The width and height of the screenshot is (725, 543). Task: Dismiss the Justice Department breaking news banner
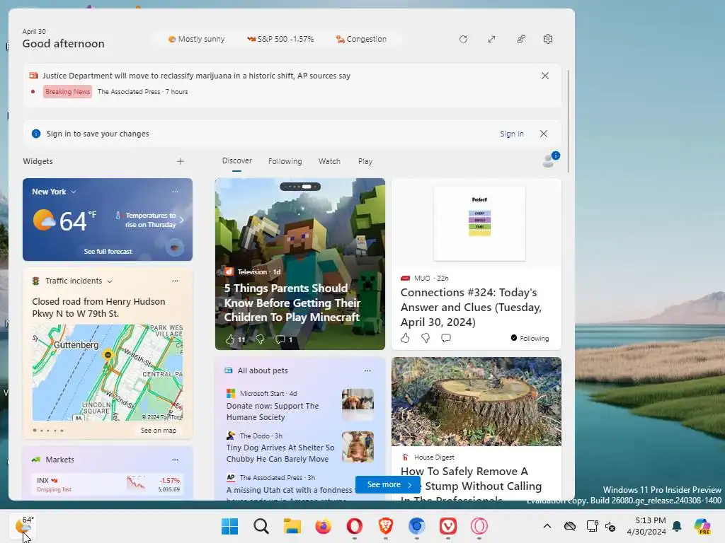[545, 76]
